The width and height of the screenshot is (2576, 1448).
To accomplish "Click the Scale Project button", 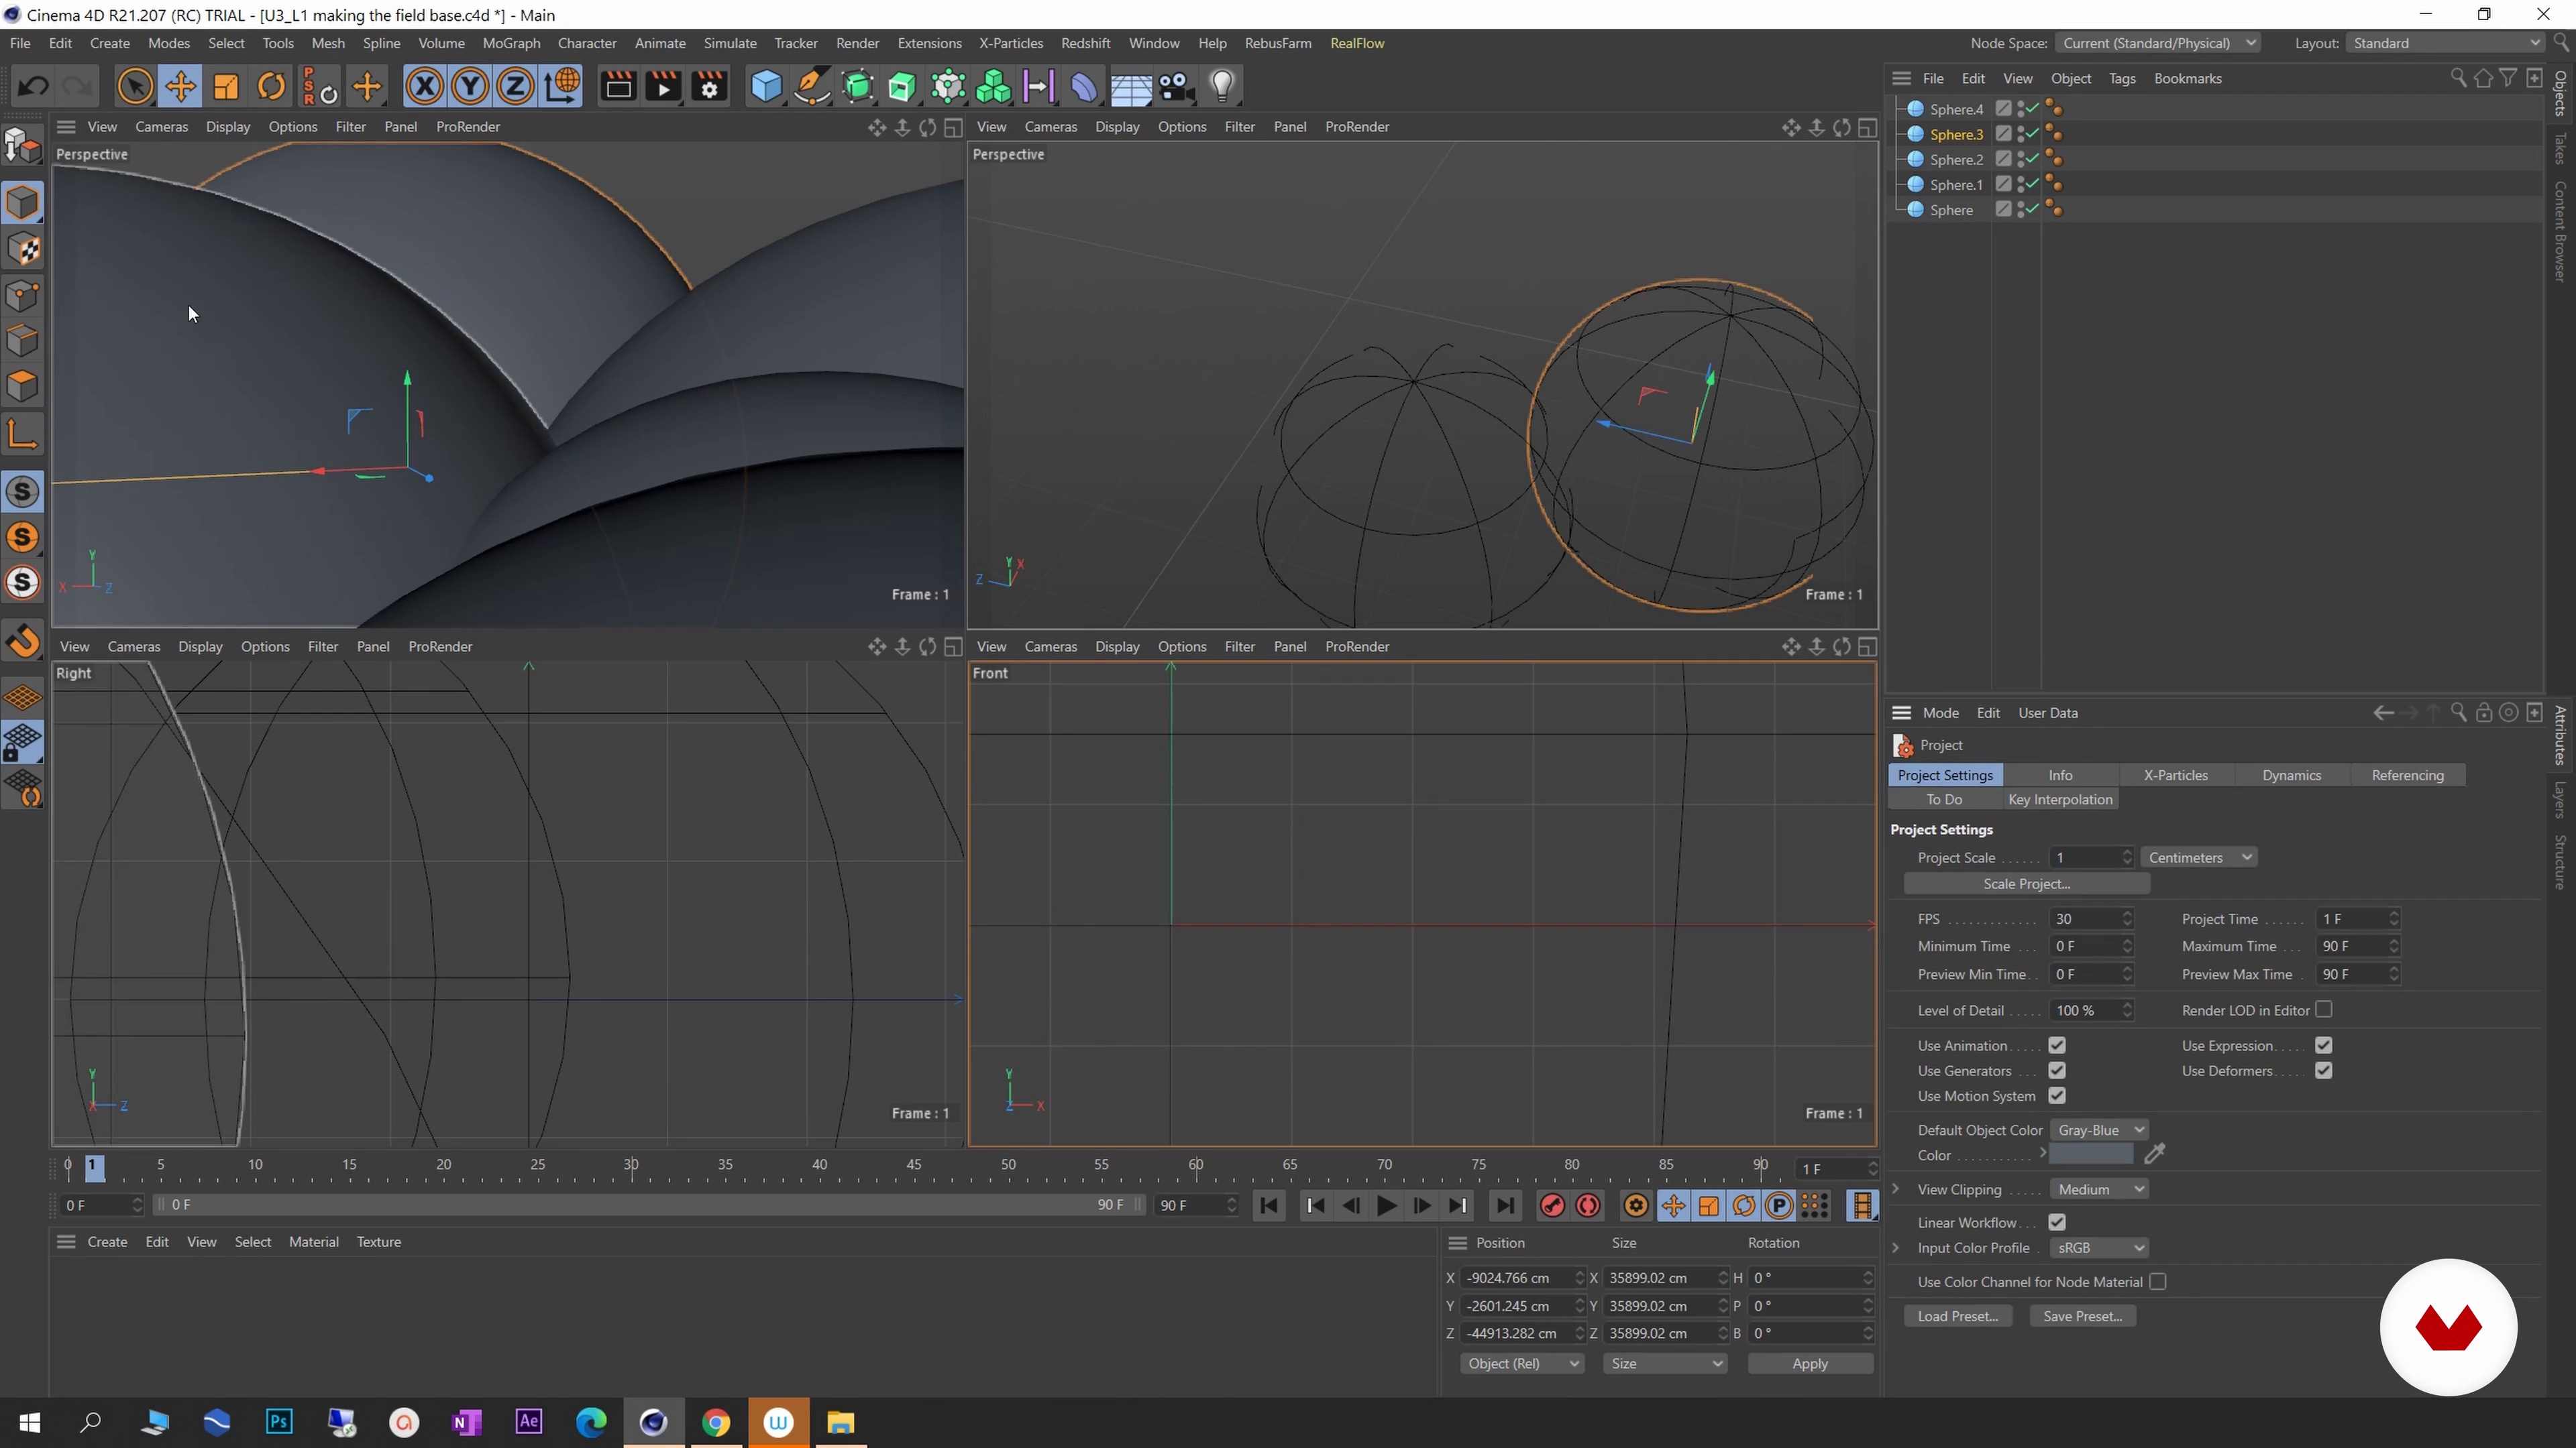I will (x=2026, y=884).
